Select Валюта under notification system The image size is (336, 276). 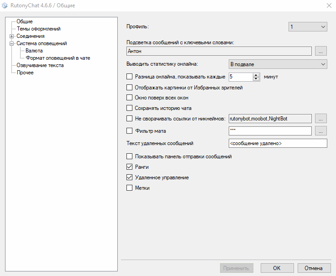pos(34,51)
